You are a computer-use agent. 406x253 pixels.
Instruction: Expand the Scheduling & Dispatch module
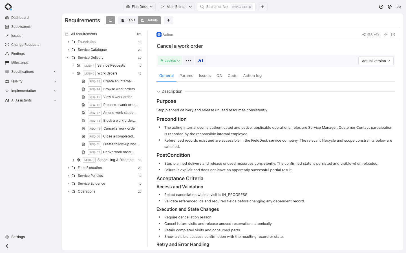click(x=73, y=160)
